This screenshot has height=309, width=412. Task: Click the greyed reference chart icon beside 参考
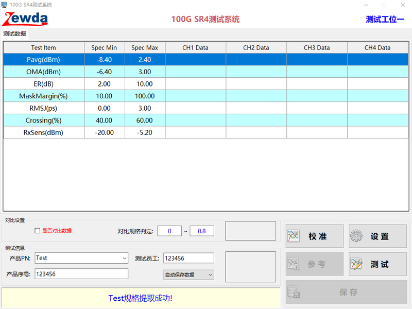293,264
